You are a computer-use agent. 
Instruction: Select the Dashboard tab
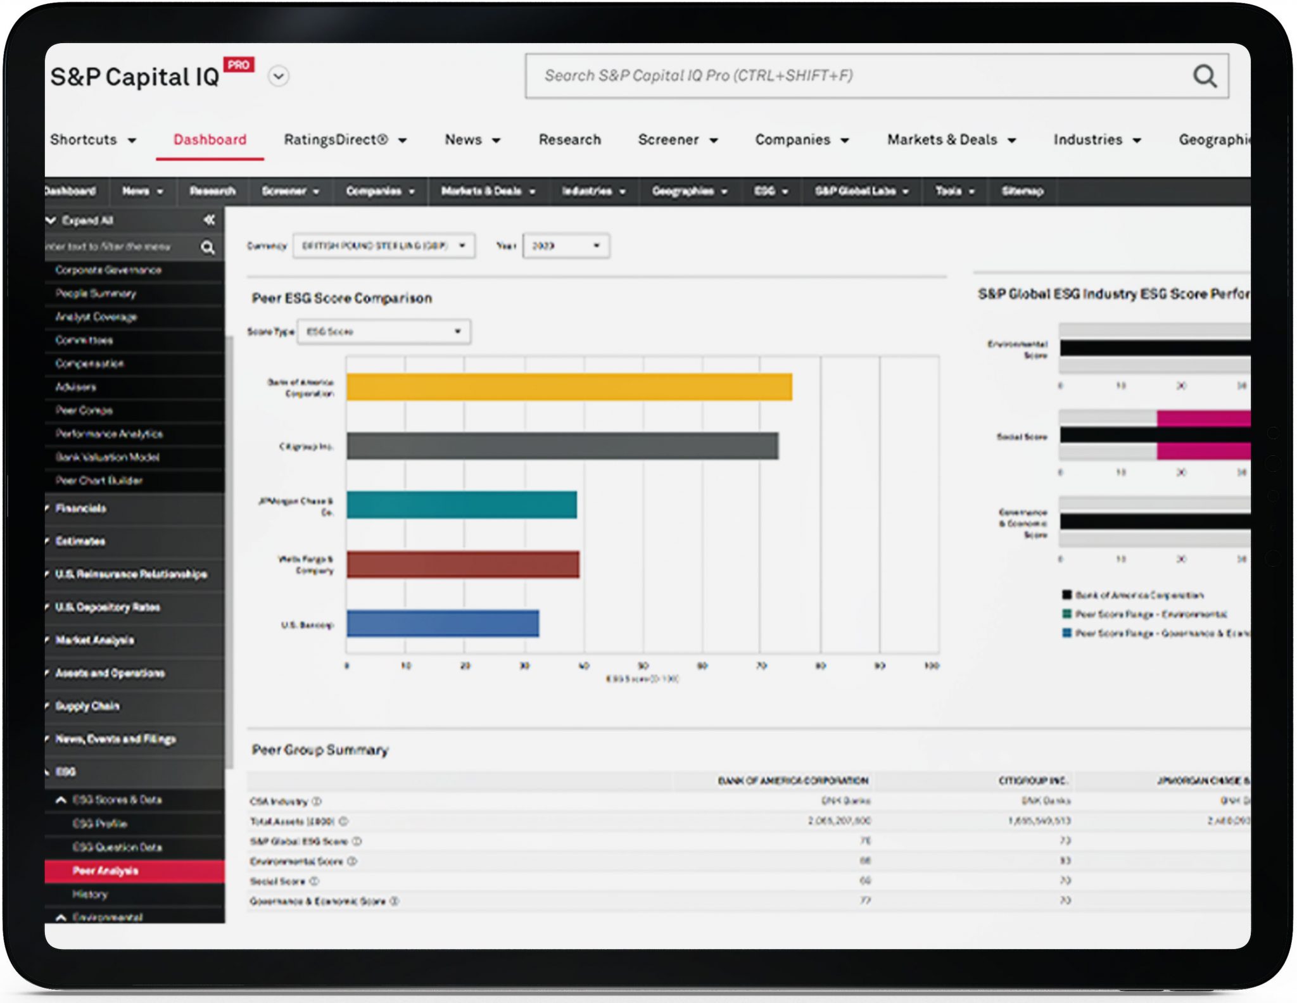(x=210, y=139)
